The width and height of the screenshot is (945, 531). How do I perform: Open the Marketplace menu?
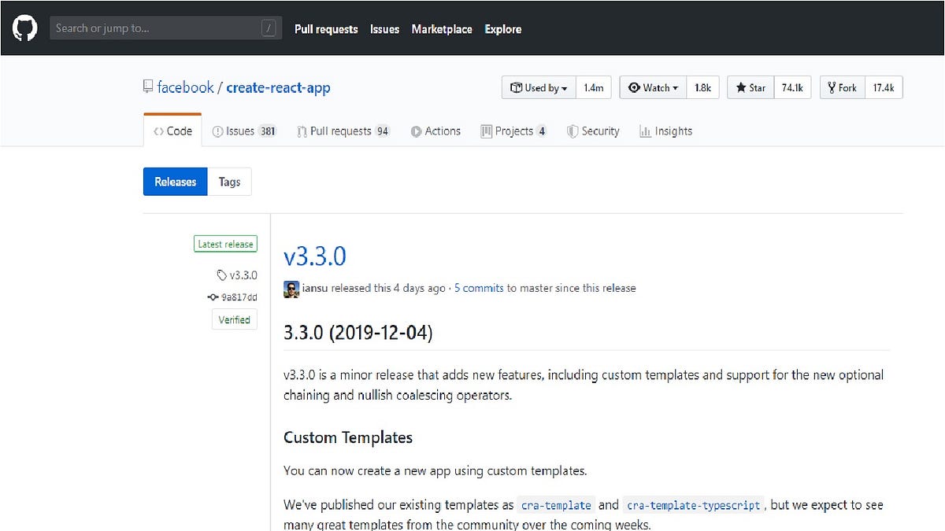[441, 28]
